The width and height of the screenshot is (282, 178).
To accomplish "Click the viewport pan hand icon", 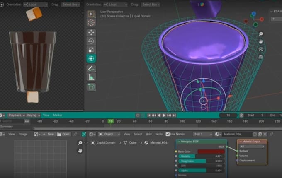I will point(260,42).
